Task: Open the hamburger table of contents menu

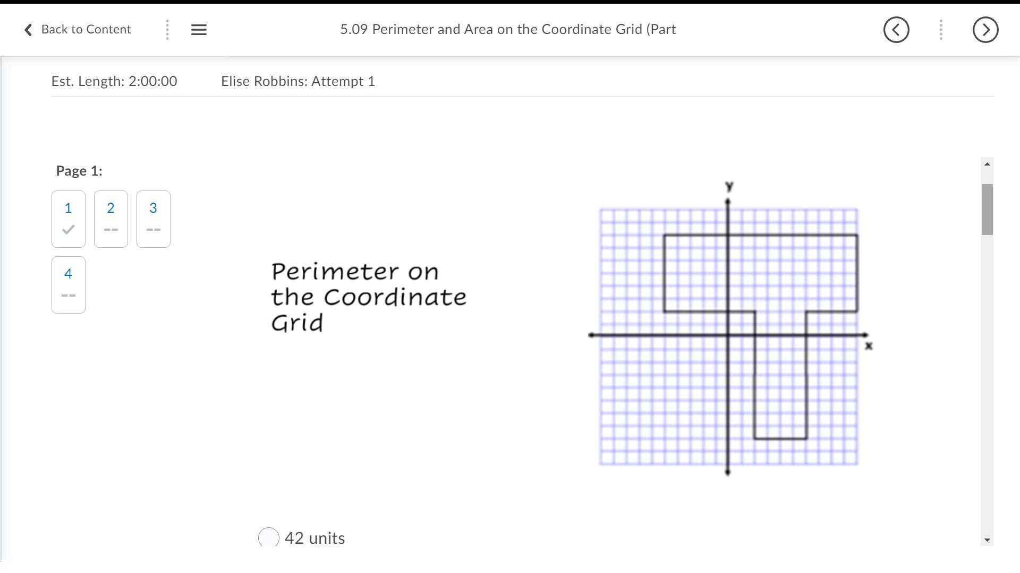Action: click(199, 30)
